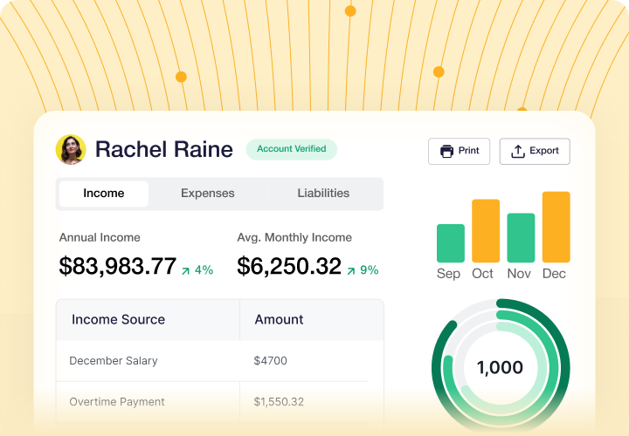Click the Print button
This screenshot has height=436, width=629.
[459, 151]
